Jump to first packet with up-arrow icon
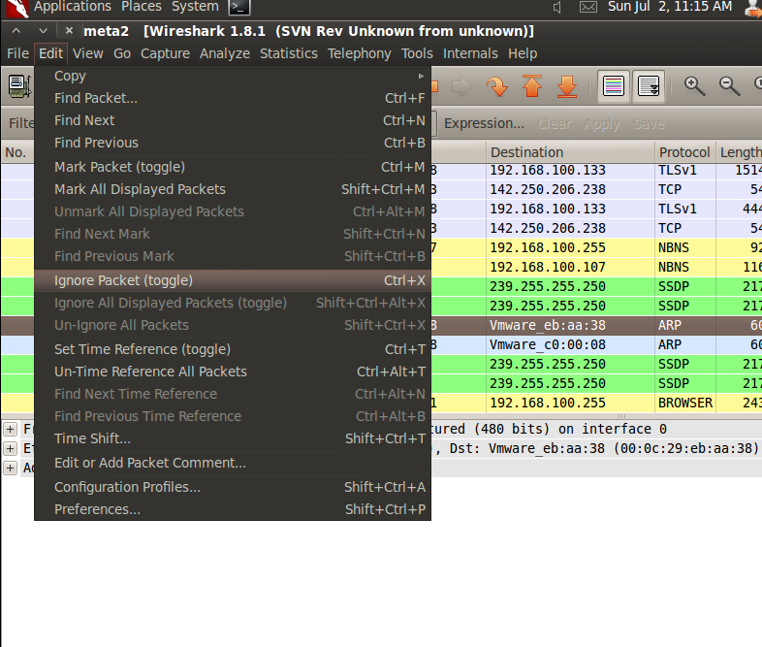This screenshot has height=647, width=762. pyautogui.click(x=532, y=86)
